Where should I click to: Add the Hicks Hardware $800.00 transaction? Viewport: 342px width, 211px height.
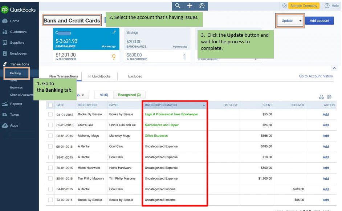(x=326, y=168)
